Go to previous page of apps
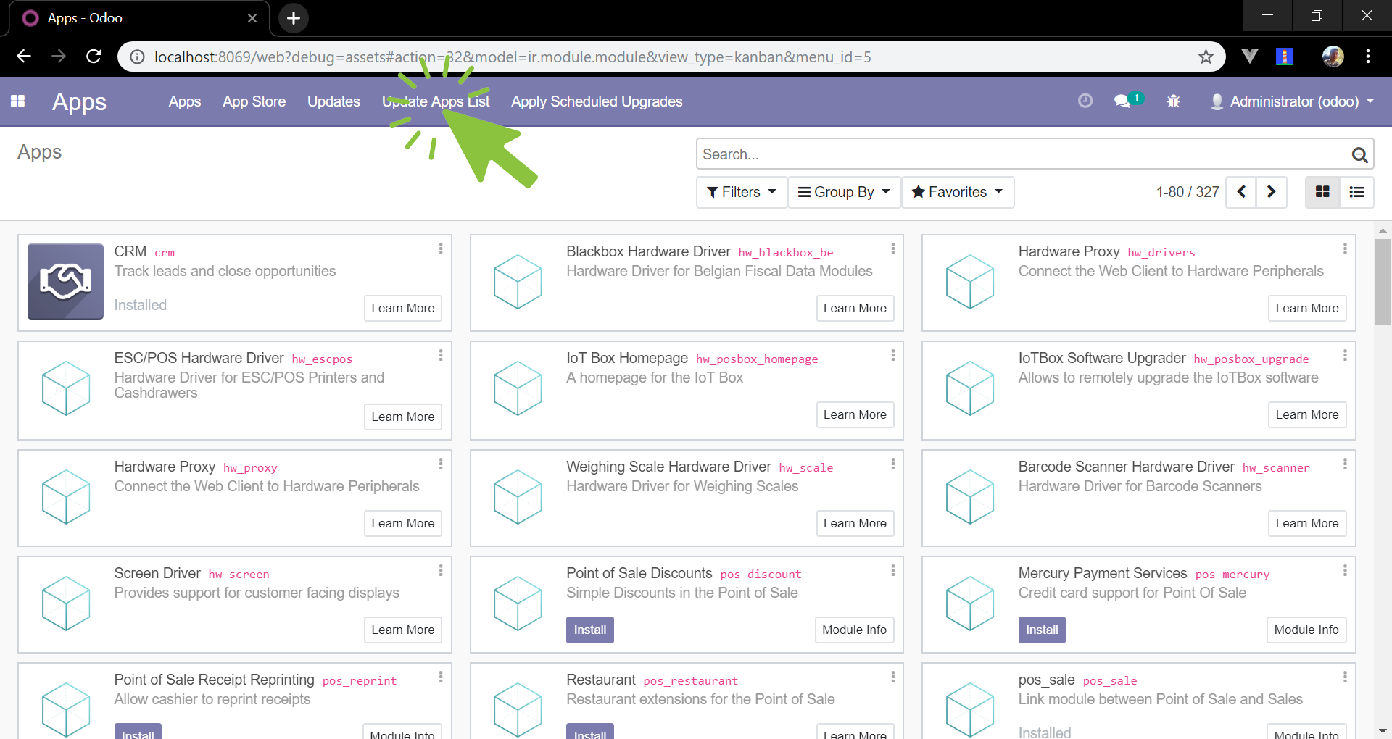This screenshot has width=1392, height=739. pos(1241,192)
